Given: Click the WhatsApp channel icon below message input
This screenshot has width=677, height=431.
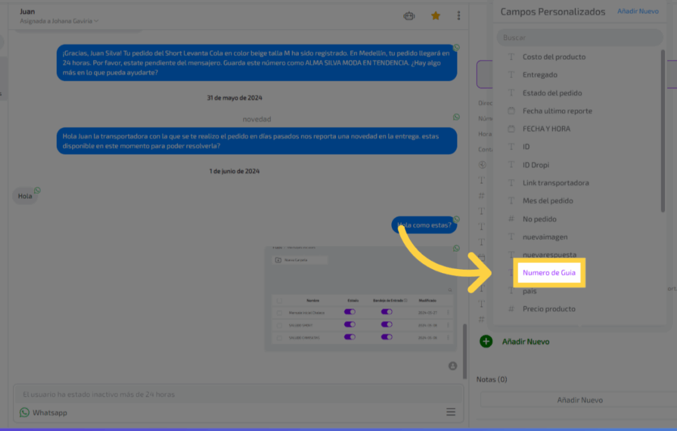Looking at the screenshot, I should point(24,412).
